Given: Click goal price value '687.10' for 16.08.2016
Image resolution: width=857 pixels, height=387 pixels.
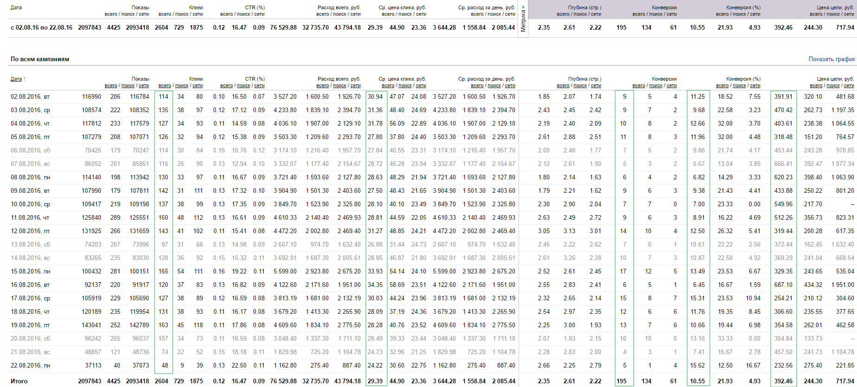Looking at the screenshot, I should point(783,285).
